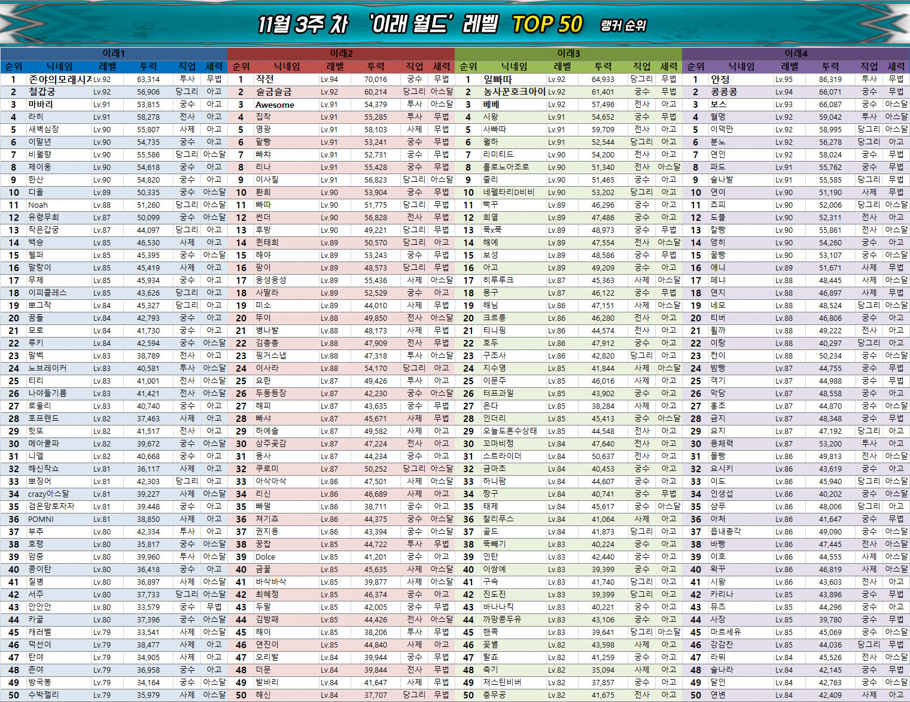The image size is (910, 702).
Task: Click the 랭커 순위 subtitle text
Action: click(x=623, y=26)
